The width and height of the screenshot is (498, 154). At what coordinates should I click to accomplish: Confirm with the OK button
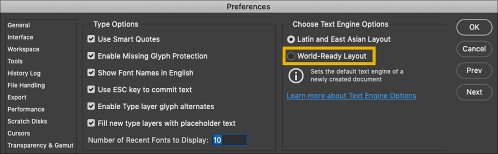pos(474,27)
